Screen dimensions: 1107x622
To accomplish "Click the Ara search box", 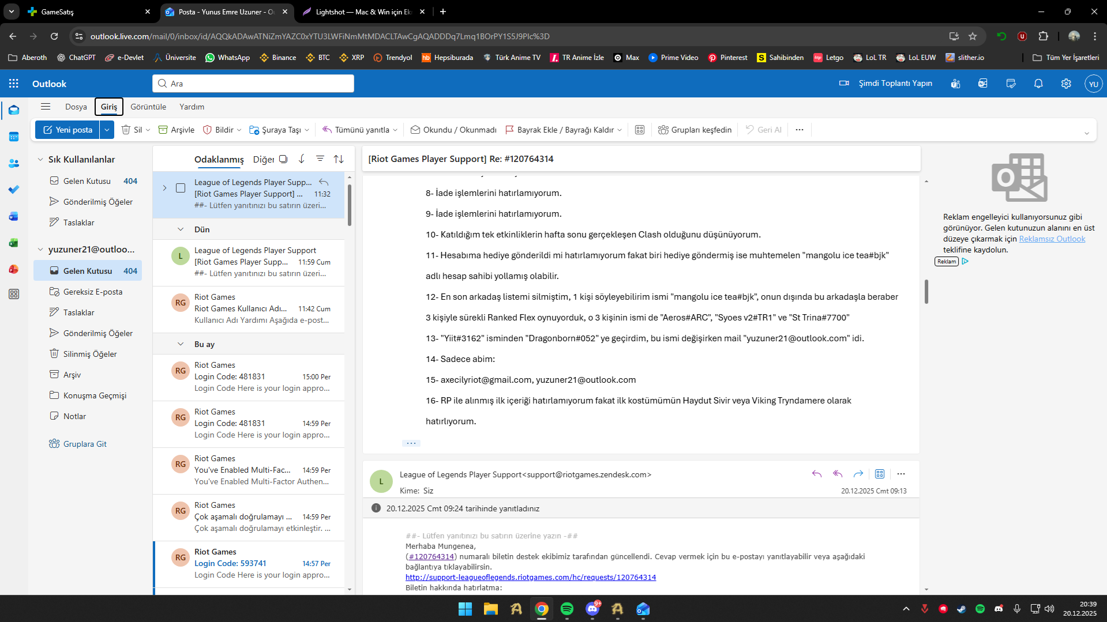I will [x=253, y=84].
